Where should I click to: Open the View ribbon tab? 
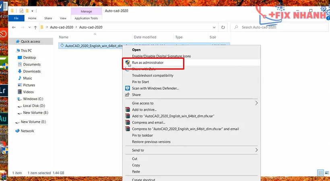[63, 18]
